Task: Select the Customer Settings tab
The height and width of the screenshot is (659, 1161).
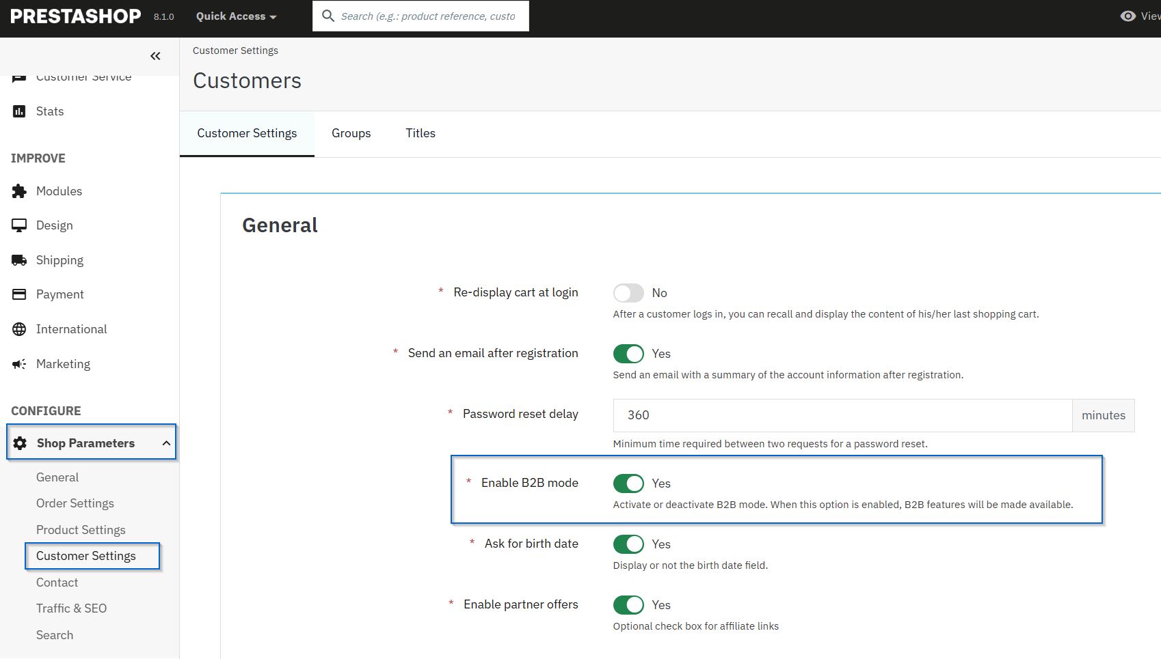Action: 247,133
